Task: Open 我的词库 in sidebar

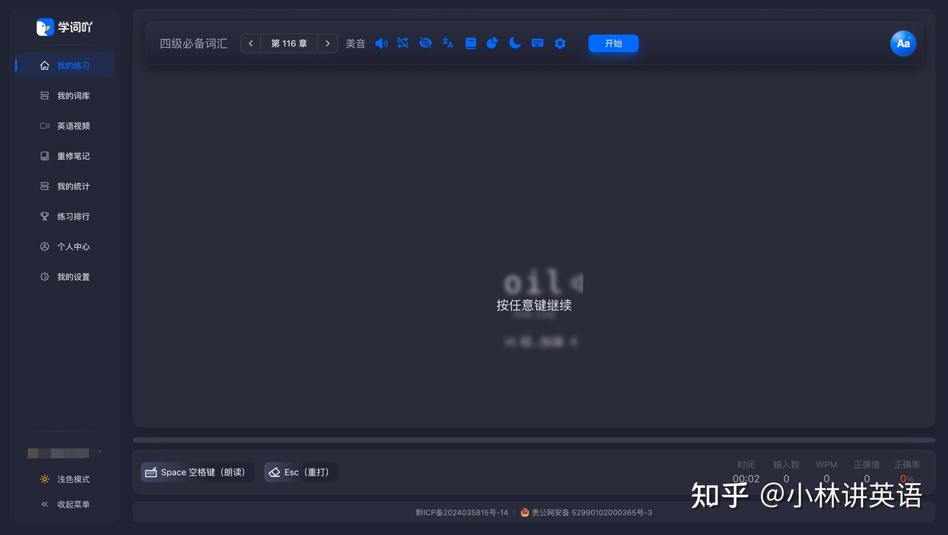Action: click(x=65, y=95)
